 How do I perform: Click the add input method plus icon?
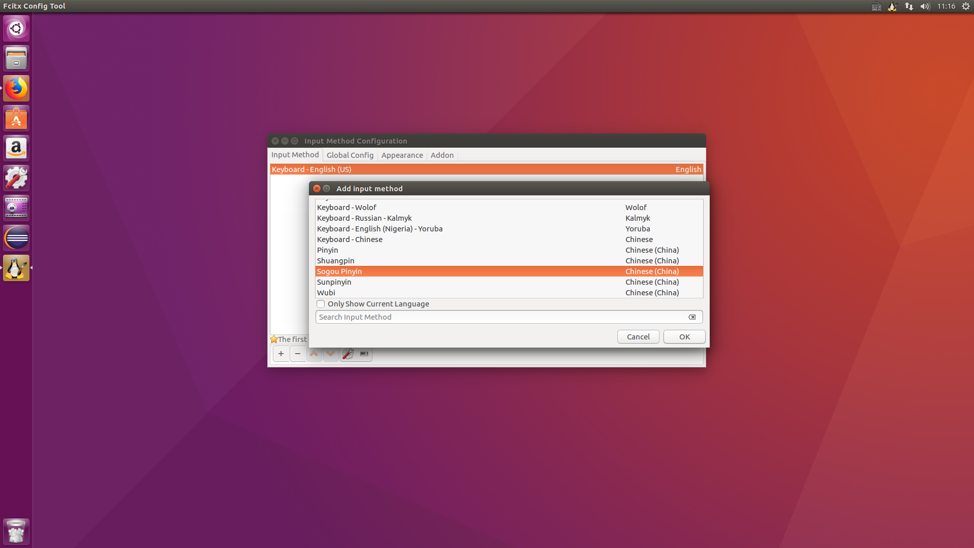281,354
